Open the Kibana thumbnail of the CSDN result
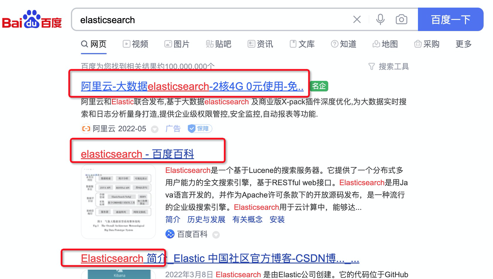Screen dimensions: 493x279 (119, 275)
